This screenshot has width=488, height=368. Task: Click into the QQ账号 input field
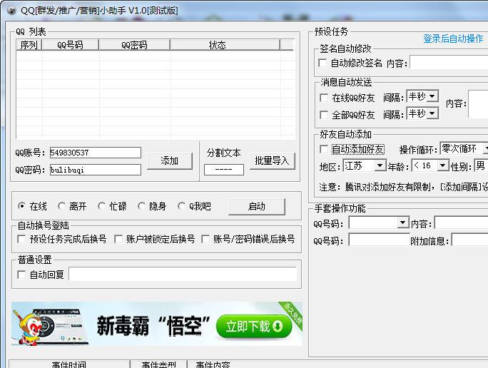(x=95, y=153)
